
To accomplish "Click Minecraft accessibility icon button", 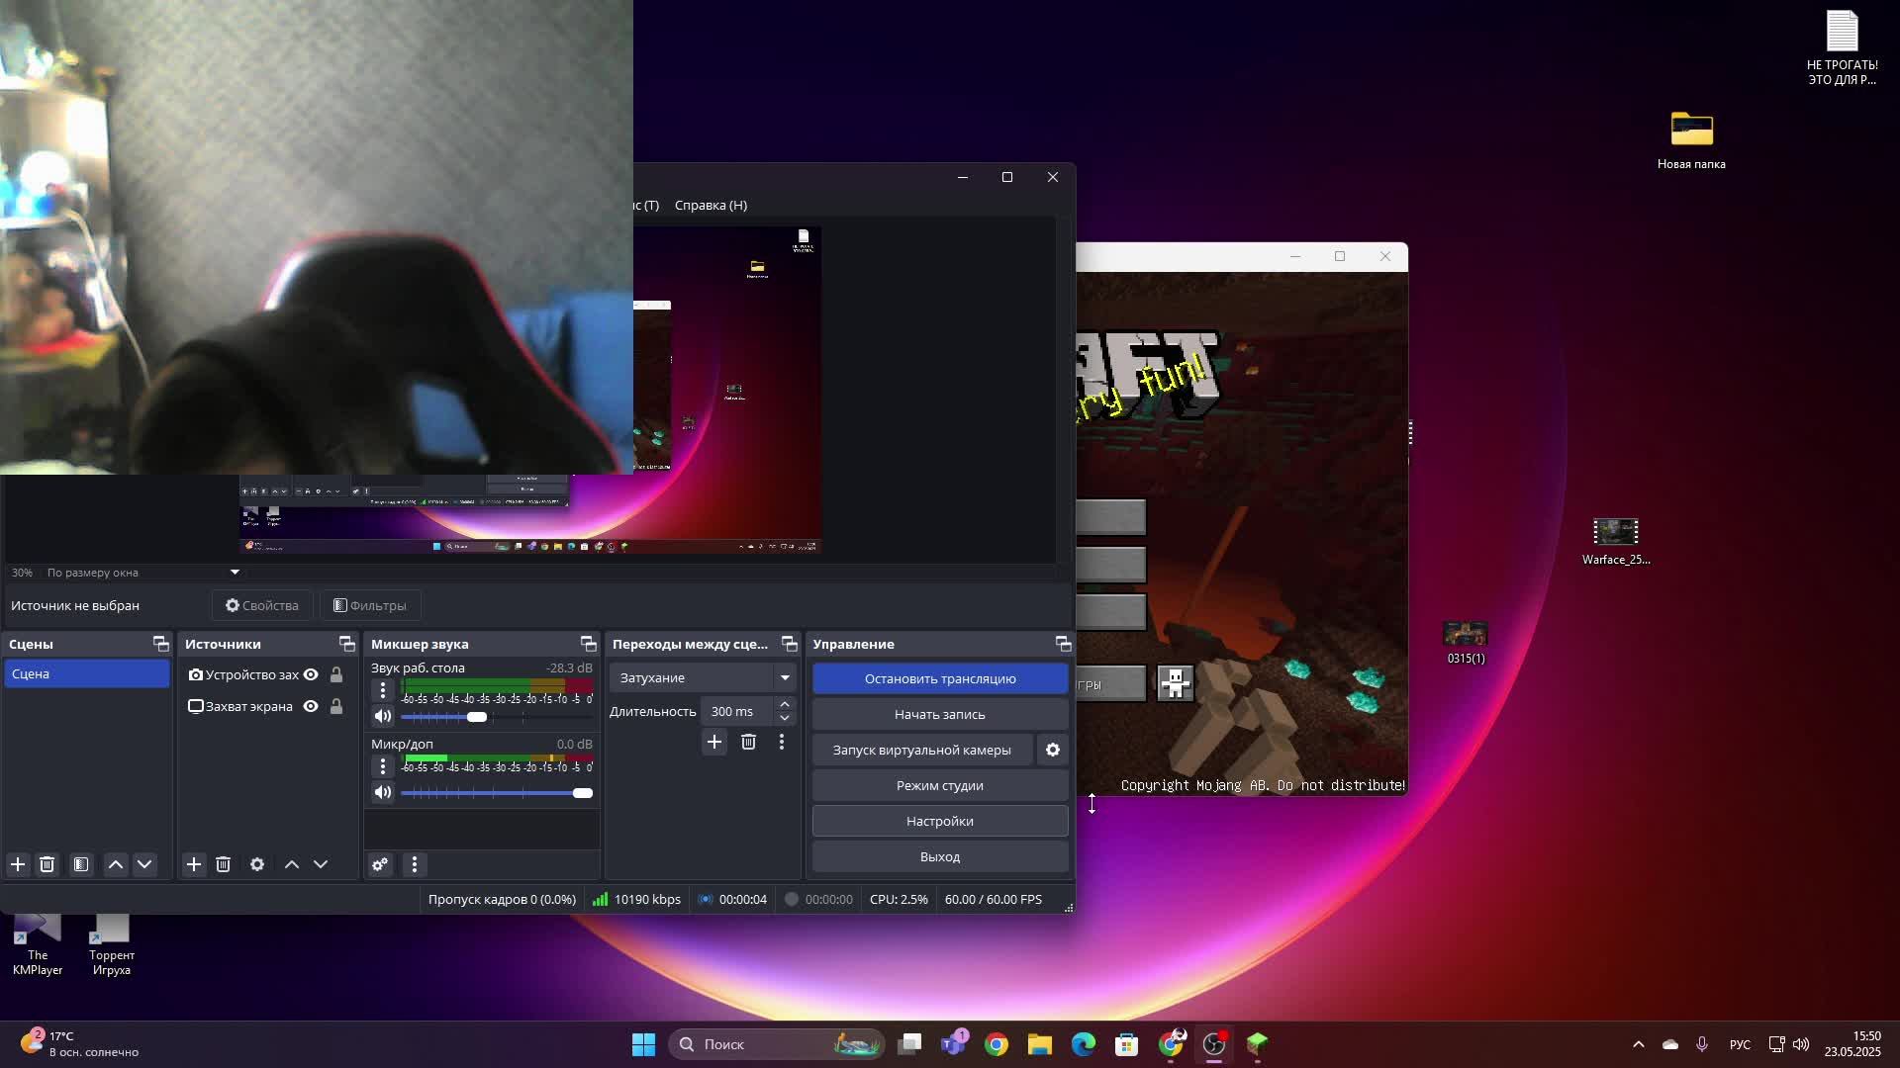I will point(1175,683).
